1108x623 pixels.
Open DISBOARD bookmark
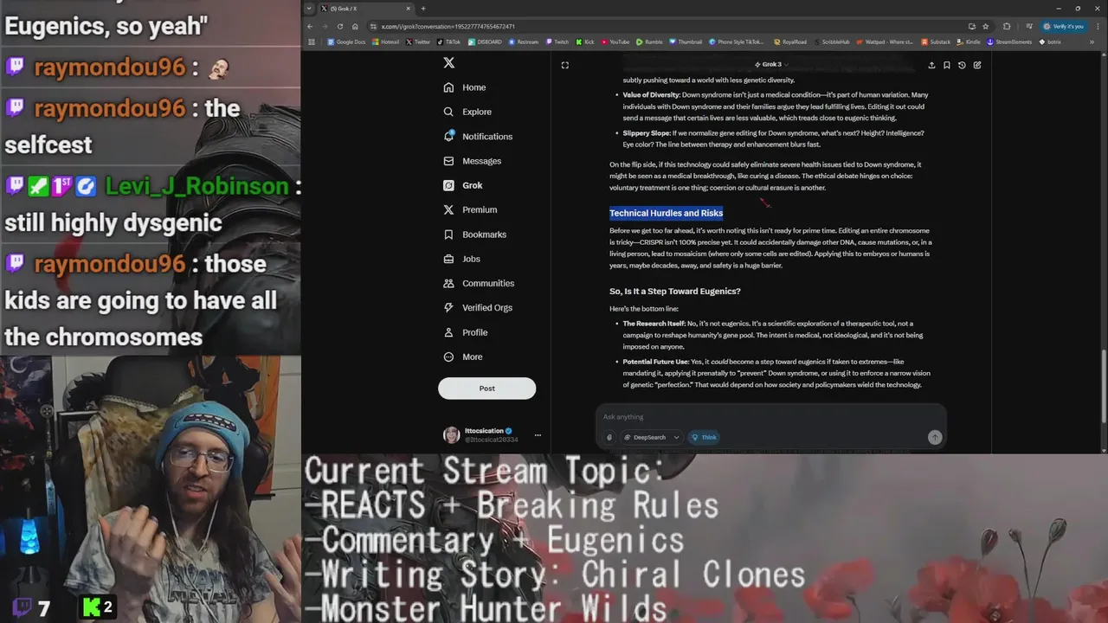[485, 42]
